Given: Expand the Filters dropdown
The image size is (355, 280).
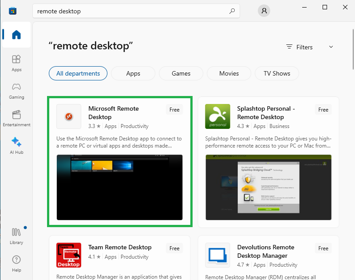Looking at the screenshot, I should click(310, 47).
